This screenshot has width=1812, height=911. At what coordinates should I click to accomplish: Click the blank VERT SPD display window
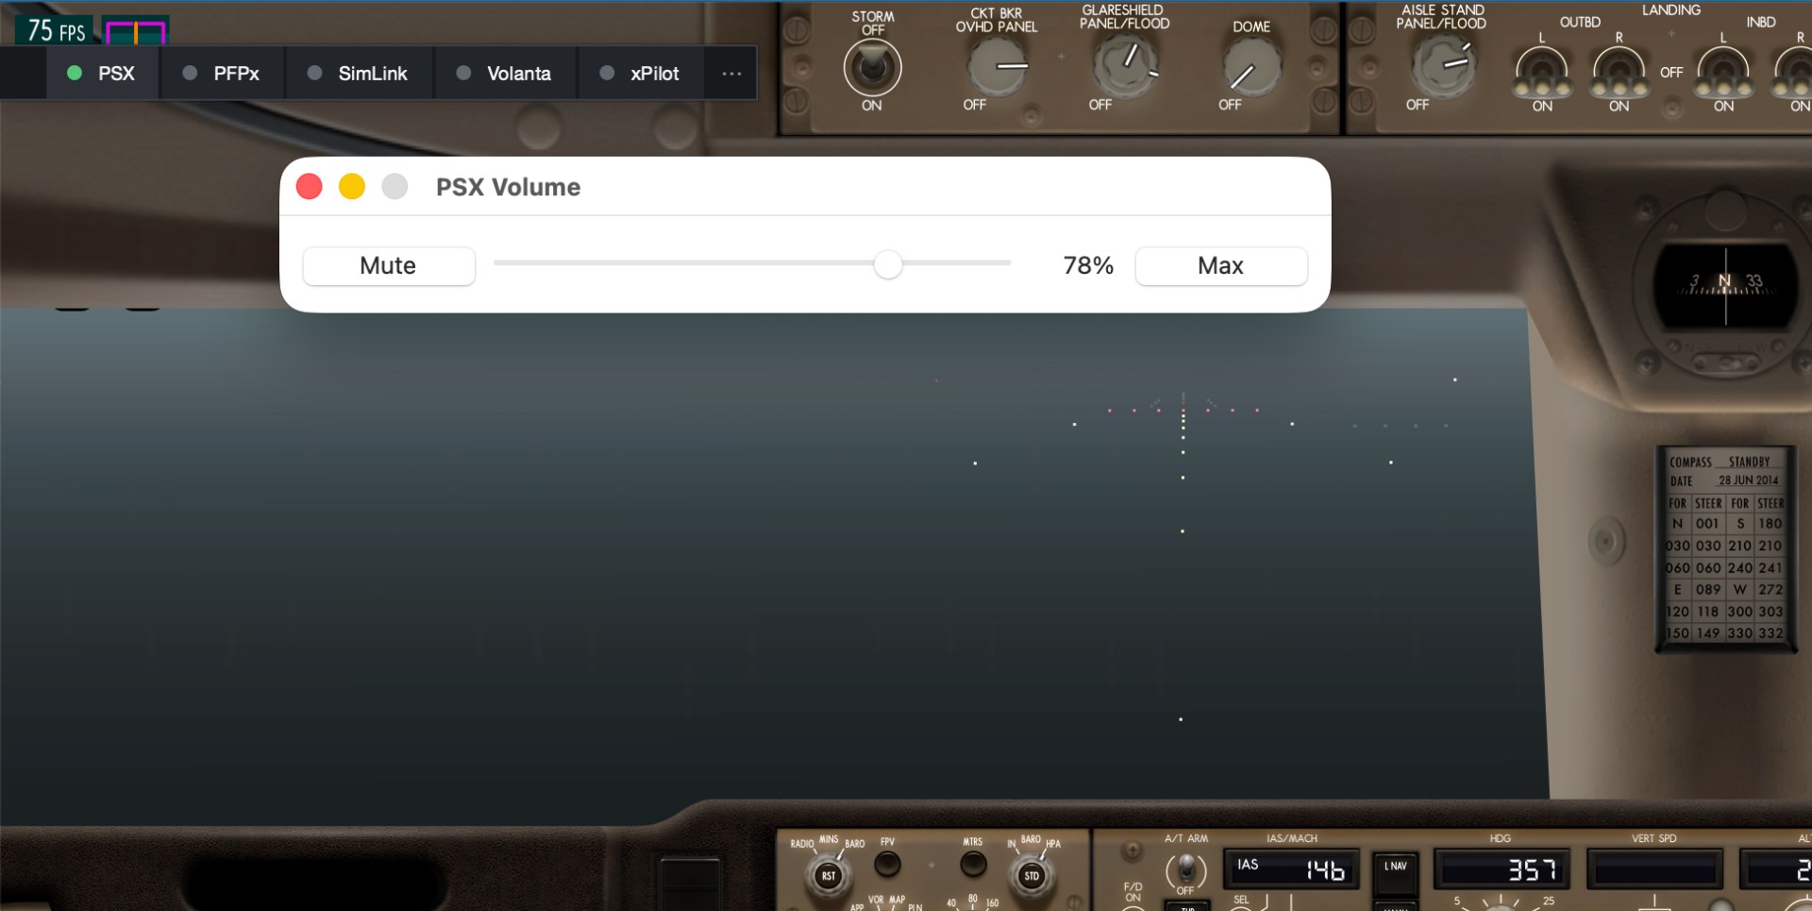click(x=1654, y=869)
